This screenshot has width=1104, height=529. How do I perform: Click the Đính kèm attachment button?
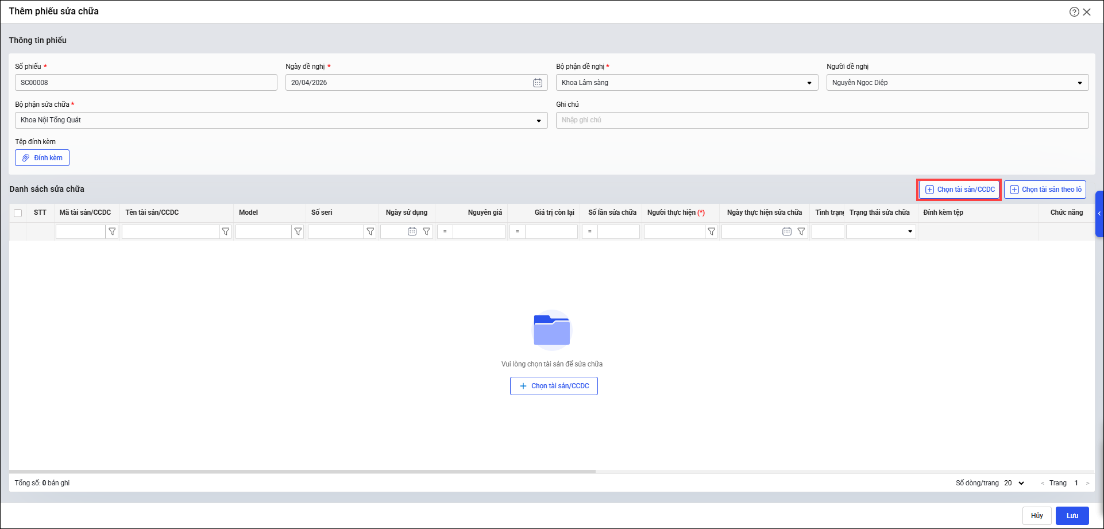click(x=42, y=158)
